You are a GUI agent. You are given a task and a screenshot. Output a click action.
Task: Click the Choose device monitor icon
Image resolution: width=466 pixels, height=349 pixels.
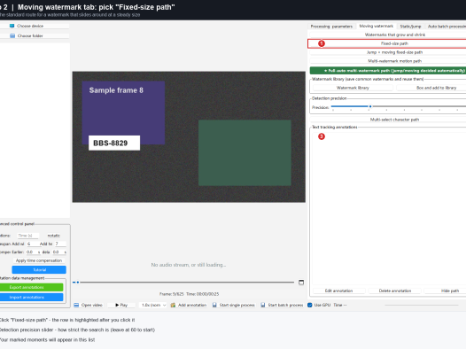(12, 26)
